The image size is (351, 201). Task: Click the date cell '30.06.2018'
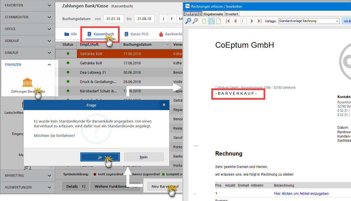pos(132,72)
